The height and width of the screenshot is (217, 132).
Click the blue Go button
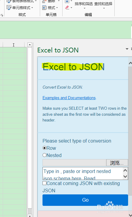click(85, 200)
